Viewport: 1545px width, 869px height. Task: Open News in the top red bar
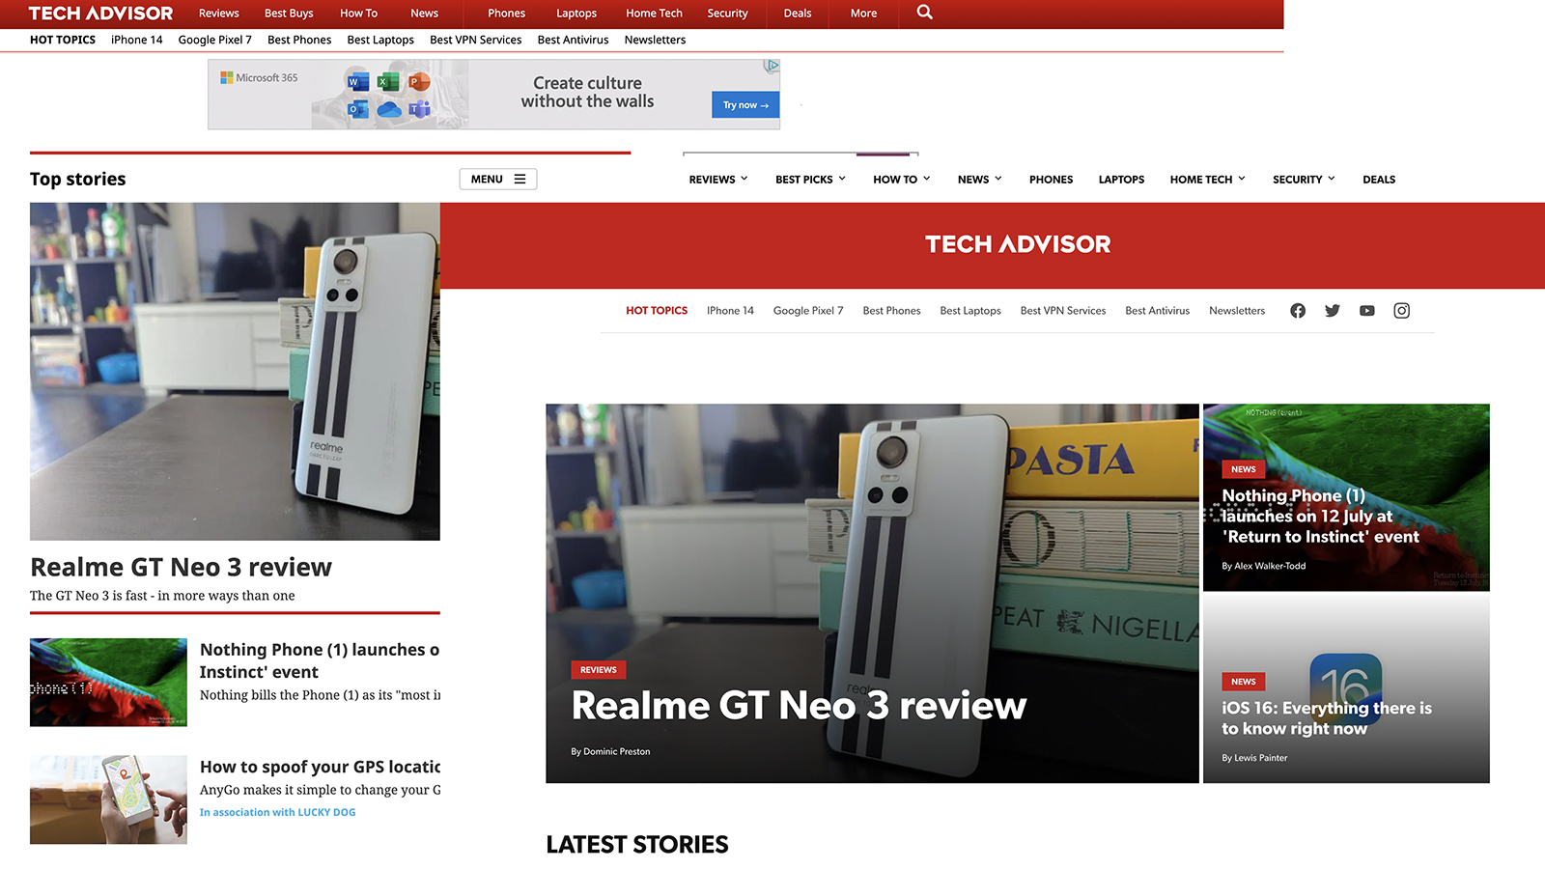coord(424,14)
